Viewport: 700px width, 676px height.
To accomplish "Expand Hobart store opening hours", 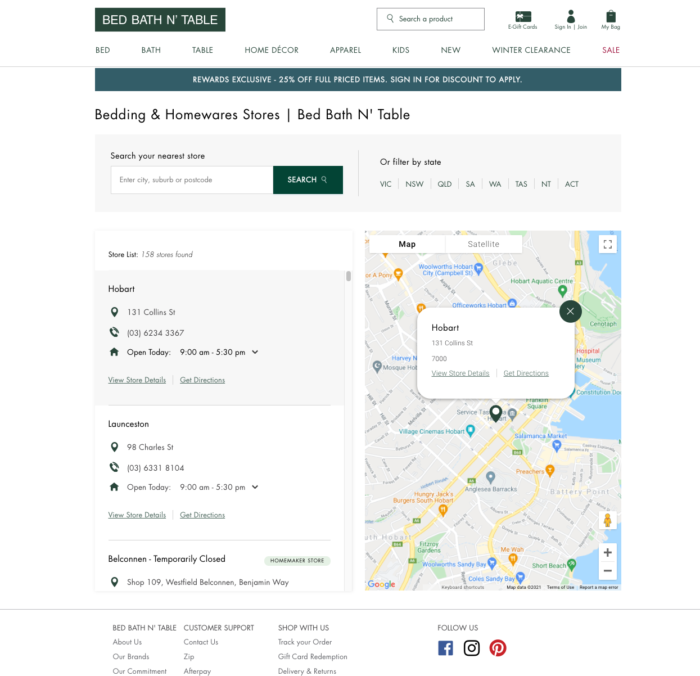I will (x=255, y=352).
